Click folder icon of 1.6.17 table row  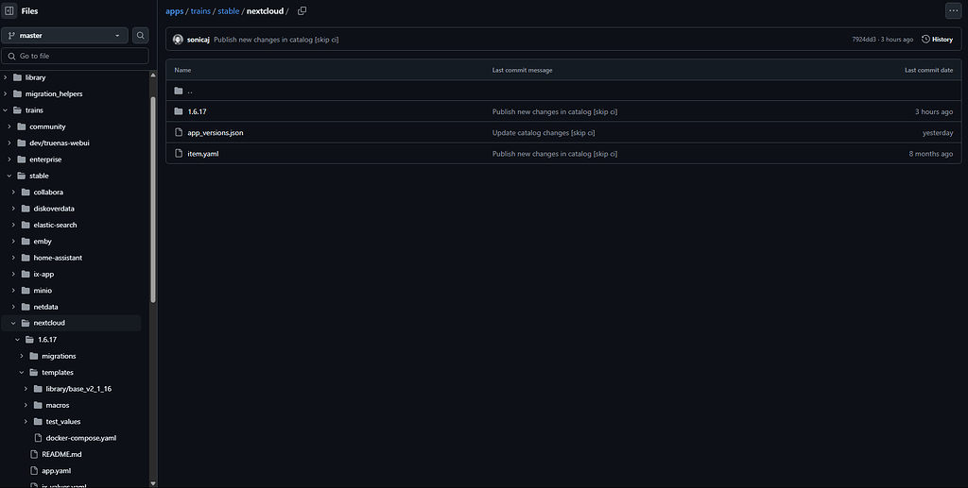[x=179, y=111]
